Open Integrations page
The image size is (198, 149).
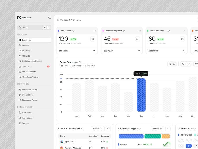pos(34,118)
